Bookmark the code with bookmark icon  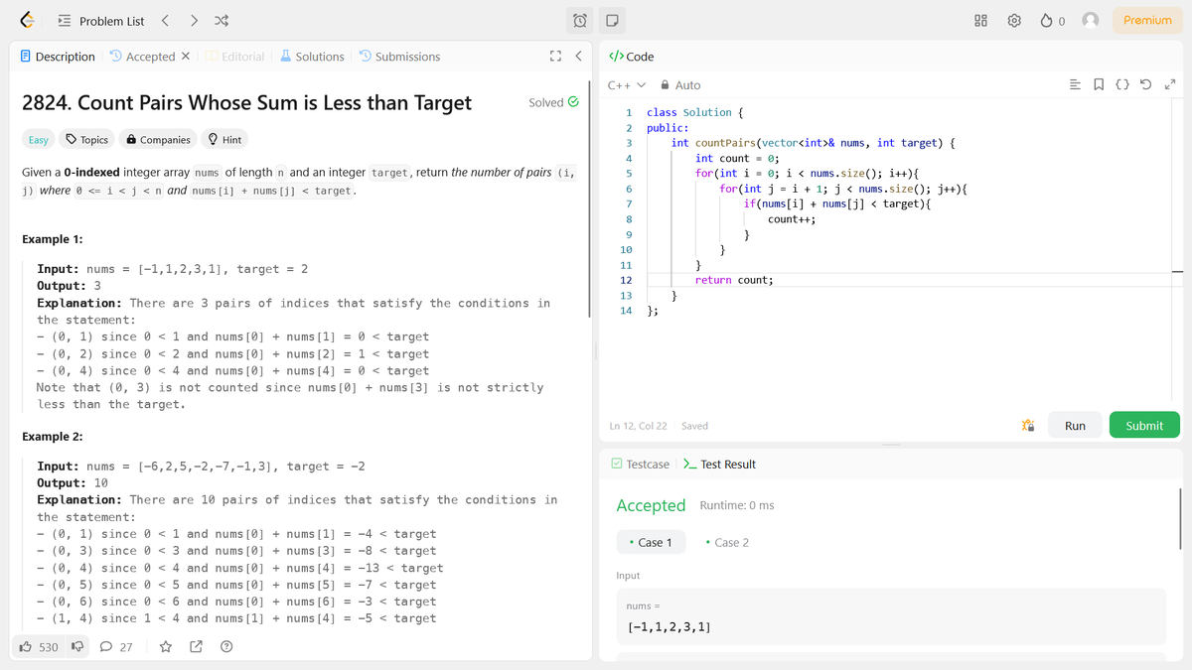pos(1099,85)
